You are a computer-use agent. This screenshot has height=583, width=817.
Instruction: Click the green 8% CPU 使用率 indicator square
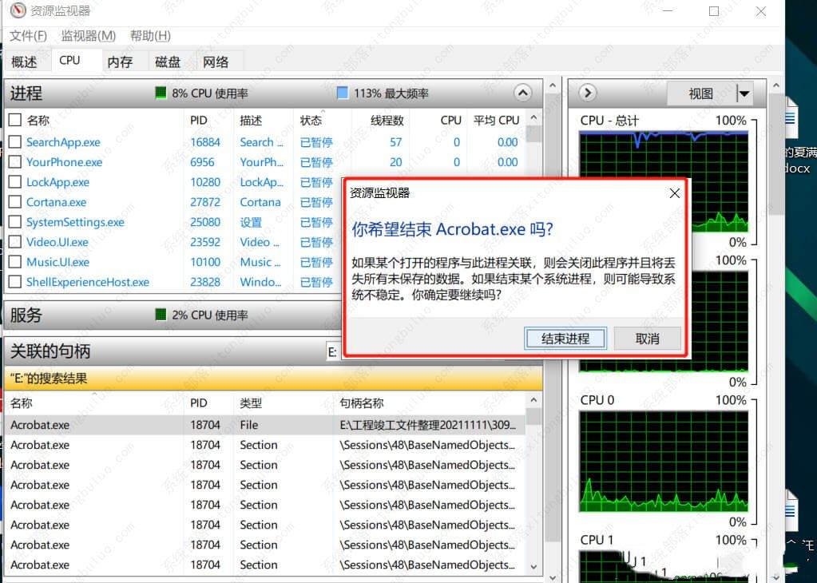161,93
